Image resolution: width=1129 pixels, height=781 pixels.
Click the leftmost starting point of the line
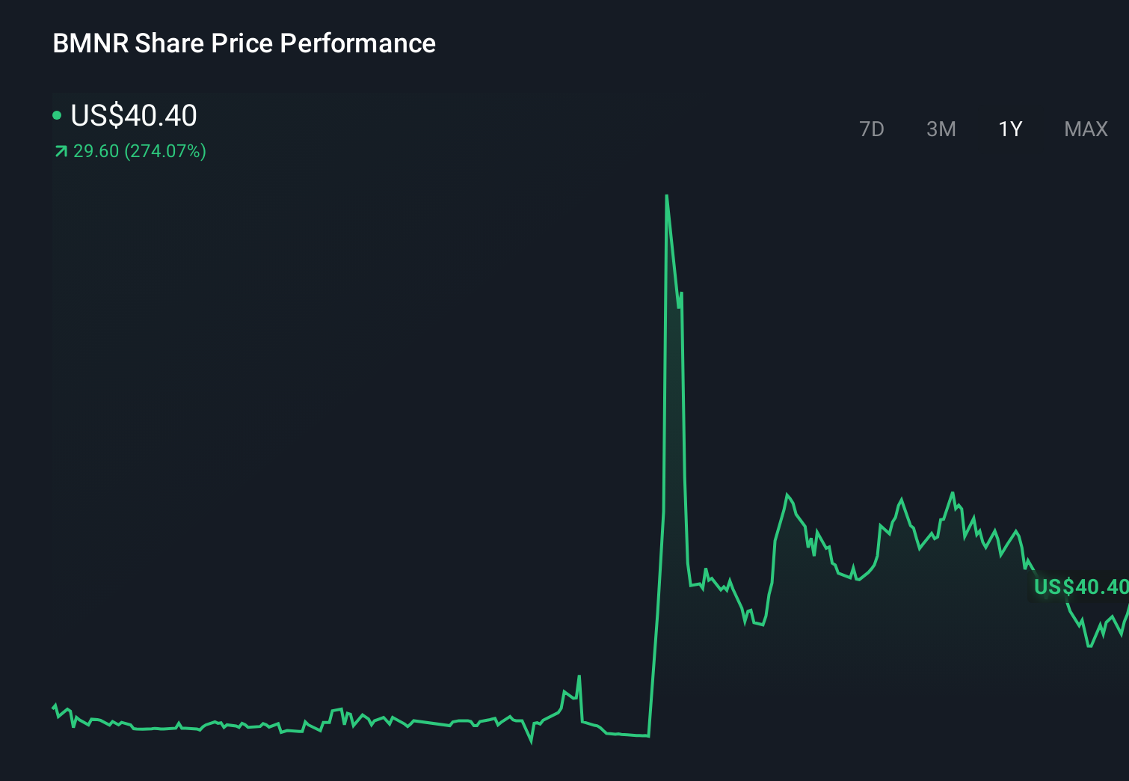53,707
